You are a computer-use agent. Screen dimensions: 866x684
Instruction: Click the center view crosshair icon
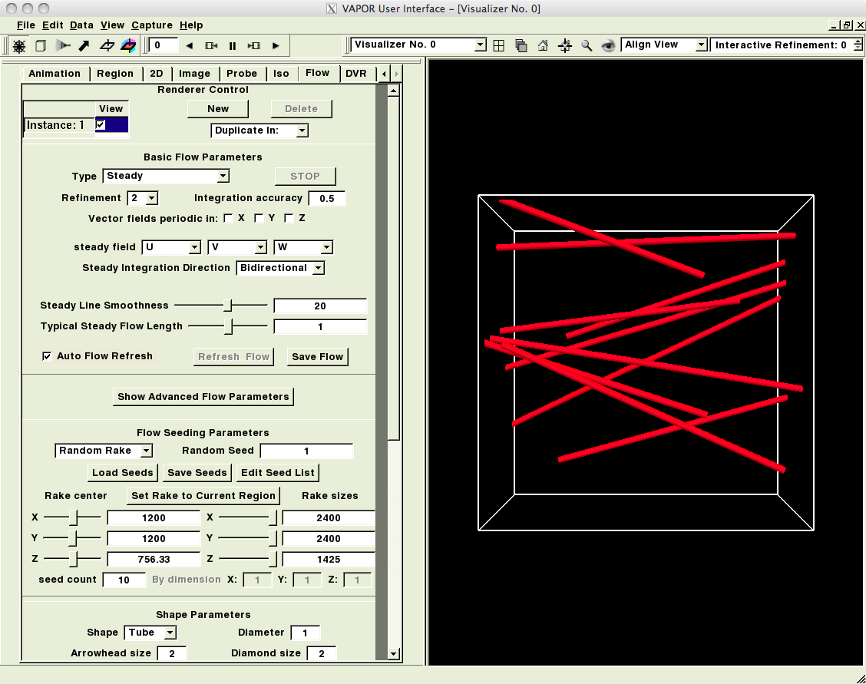564,46
